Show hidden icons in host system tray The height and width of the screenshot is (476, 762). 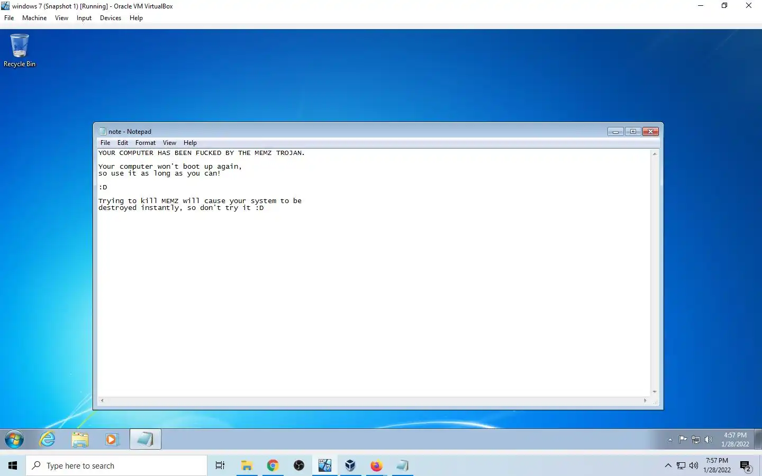[668, 465]
